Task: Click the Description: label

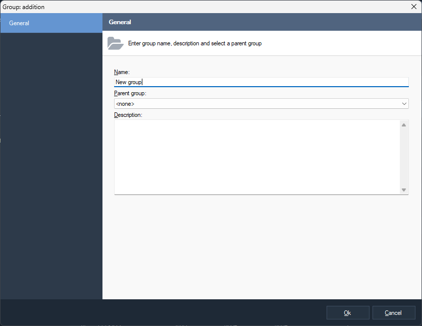Action: click(128, 115)
